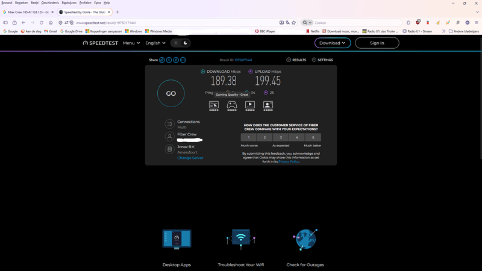
Task: Rate customer service 3 As expected
Action: point(281,137)
